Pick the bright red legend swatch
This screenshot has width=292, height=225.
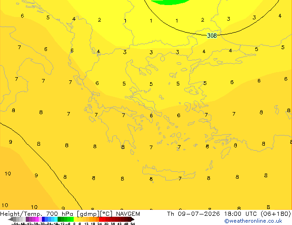(100, 219)
